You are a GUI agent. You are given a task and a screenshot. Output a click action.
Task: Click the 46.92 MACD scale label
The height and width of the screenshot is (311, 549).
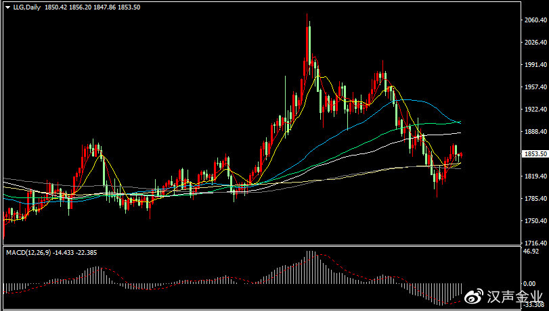[531, 252]
